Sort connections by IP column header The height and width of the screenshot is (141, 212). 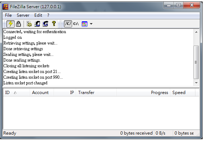tap(65, 93)
